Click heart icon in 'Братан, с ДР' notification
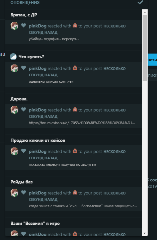 coord(23,25)
